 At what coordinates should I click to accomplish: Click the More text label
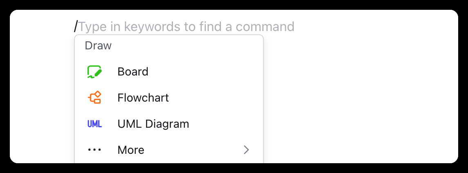click(131, 150)
